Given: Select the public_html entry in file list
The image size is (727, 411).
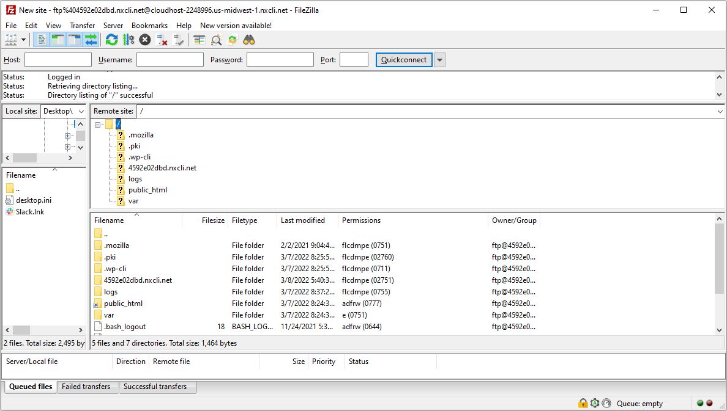Looking at the screenshot, I should 124,303.
